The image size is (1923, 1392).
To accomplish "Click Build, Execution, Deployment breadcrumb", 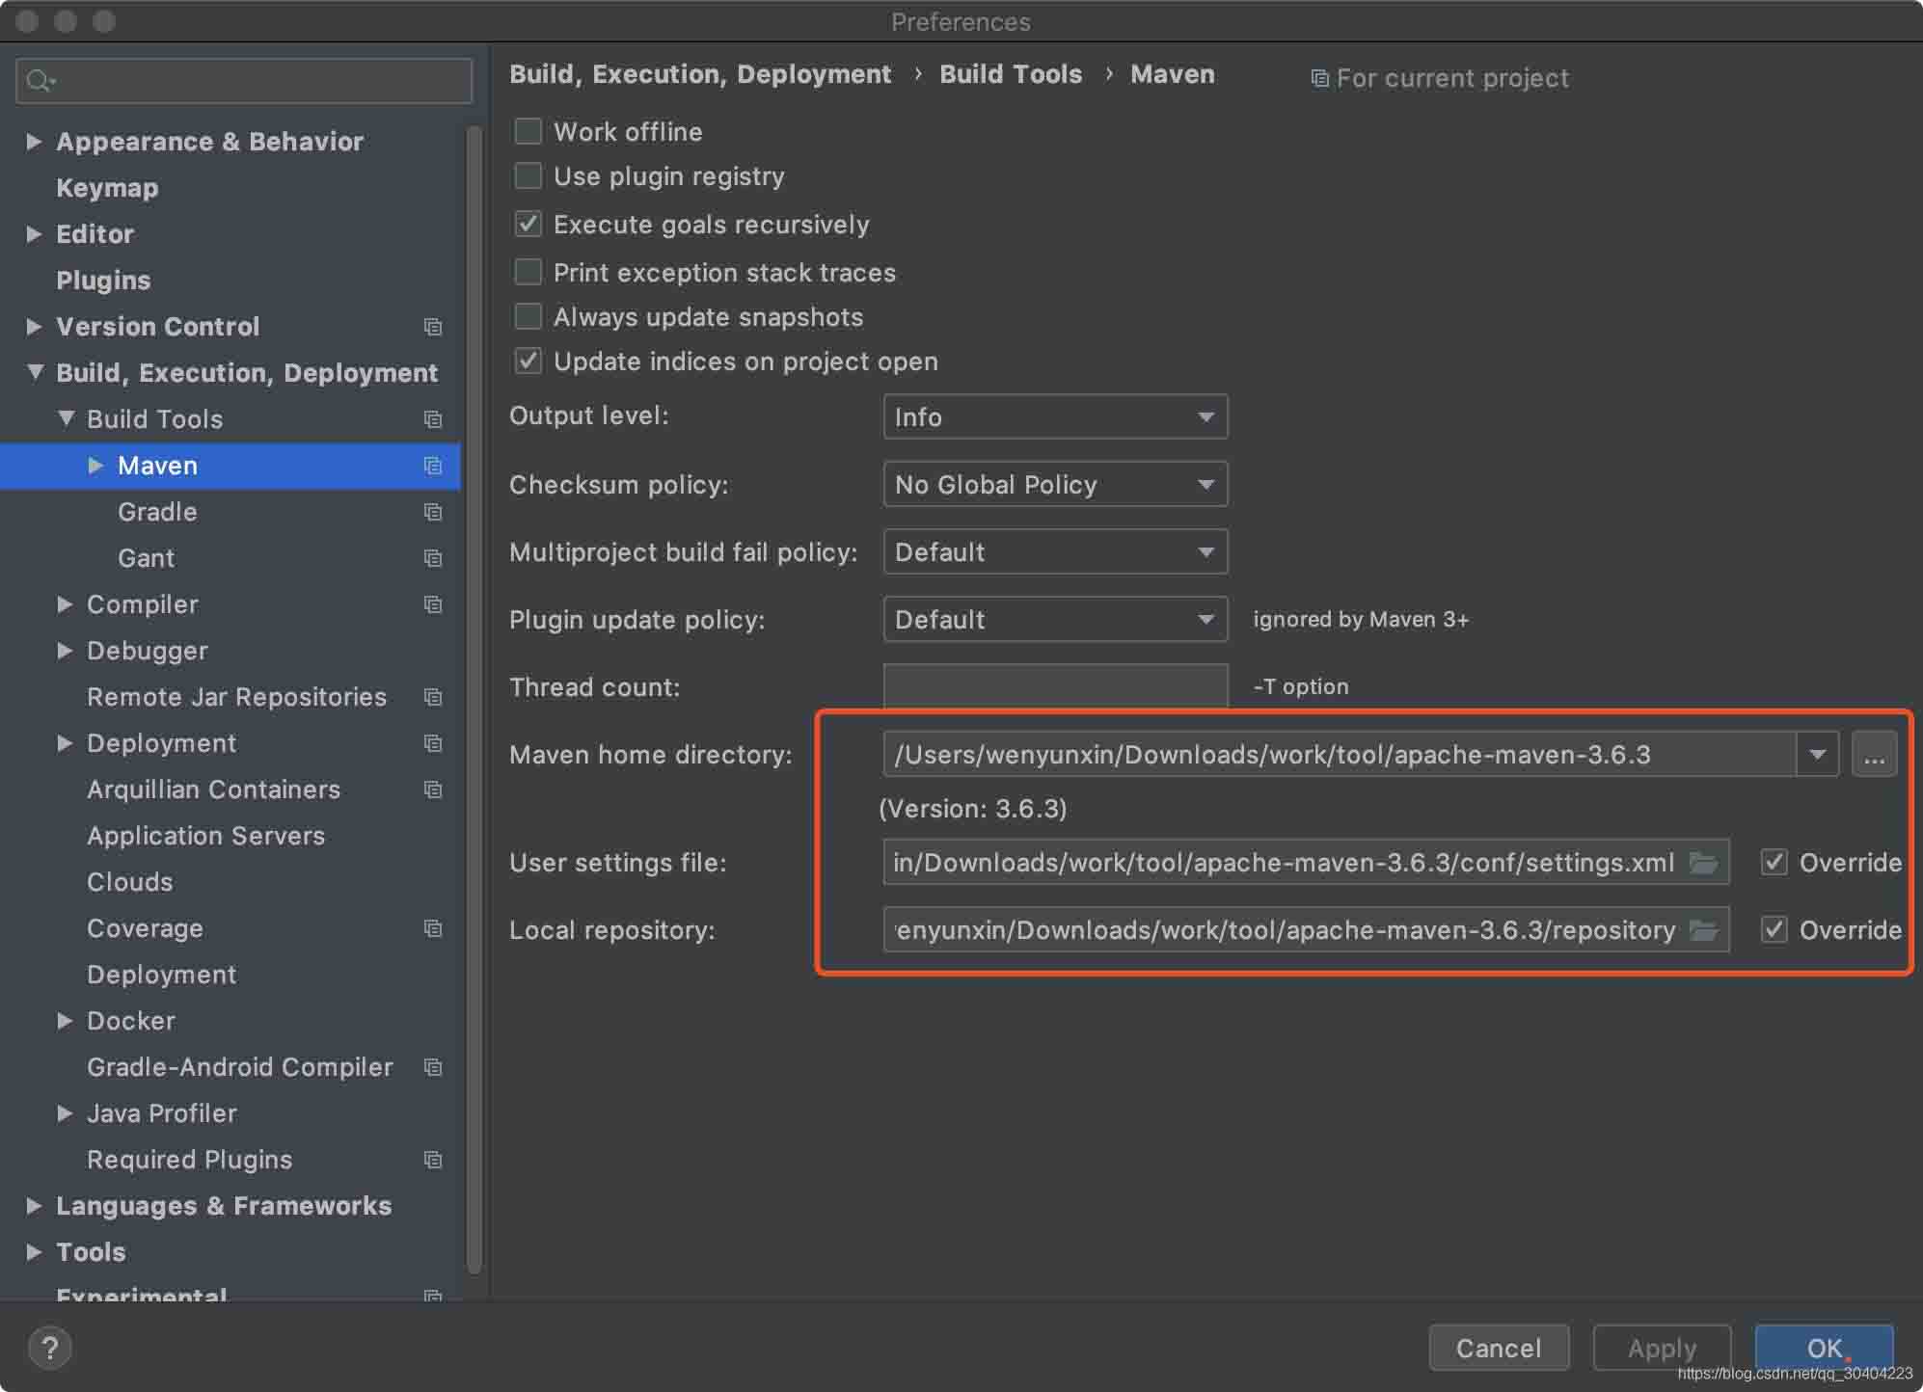I will click(700, 74).
